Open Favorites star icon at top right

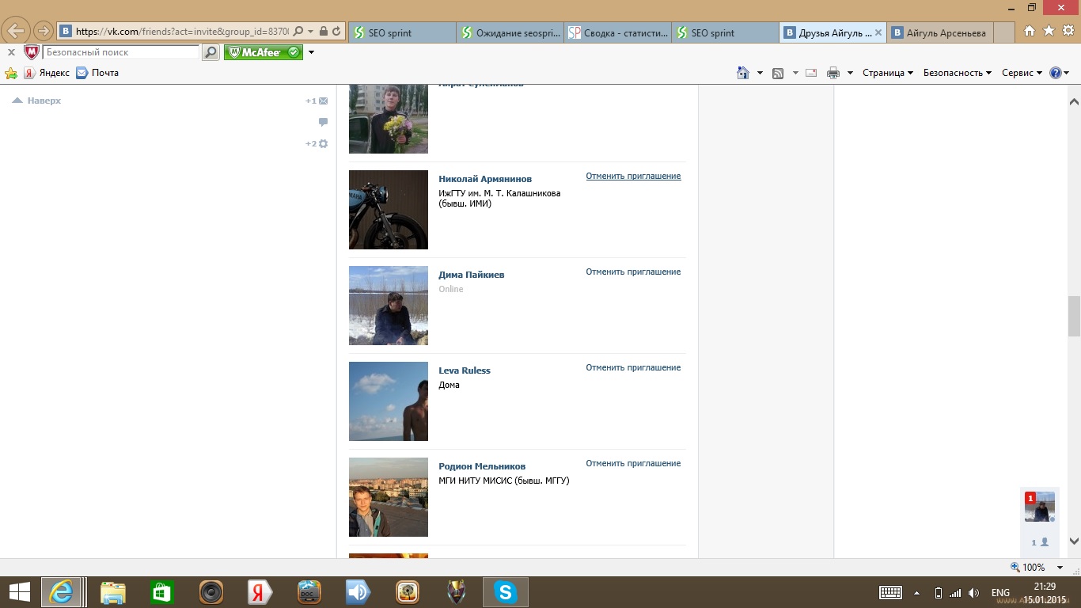coord(1049,31)
